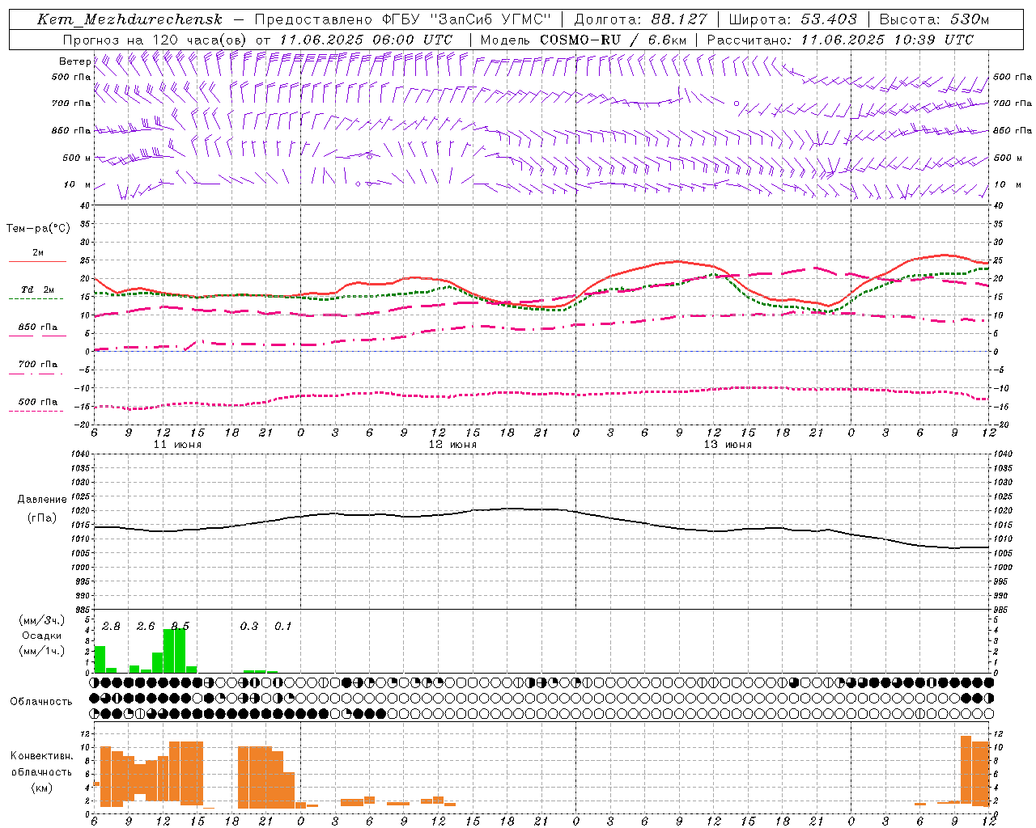Viewport: 1036px width, 828px height.
Task: Click the 13 июня date label
Action: tap(728, 445)
